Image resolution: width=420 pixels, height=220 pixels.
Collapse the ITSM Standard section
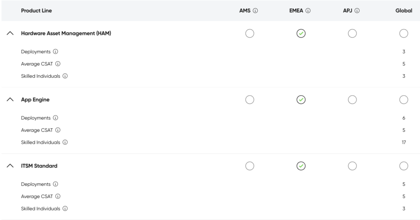click(9, 166)
